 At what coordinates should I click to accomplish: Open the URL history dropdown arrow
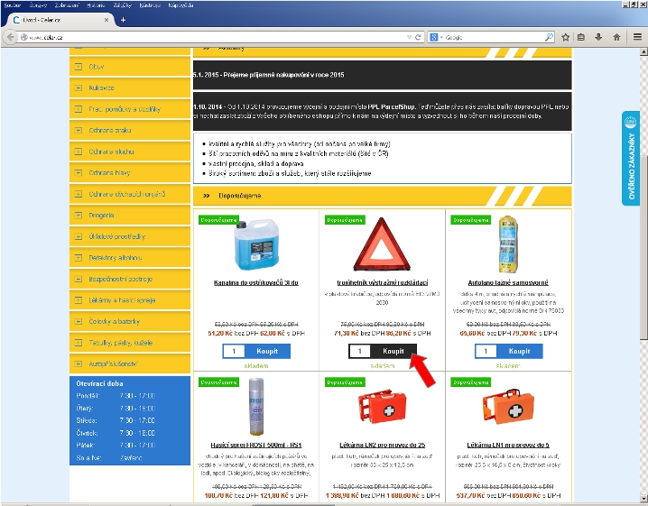(x=409, y=37)
